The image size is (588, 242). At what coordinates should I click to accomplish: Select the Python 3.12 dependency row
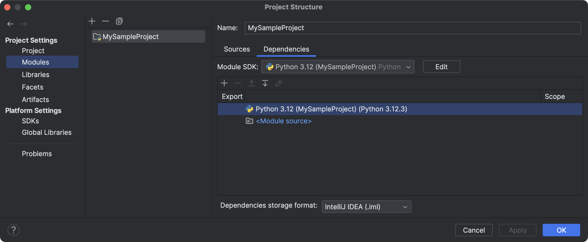click(x=331, y=109)
